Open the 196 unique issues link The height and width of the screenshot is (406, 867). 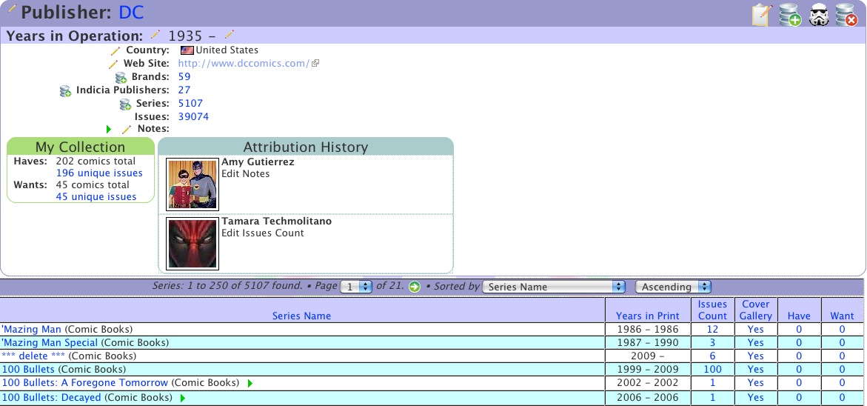tap(99, 173)
